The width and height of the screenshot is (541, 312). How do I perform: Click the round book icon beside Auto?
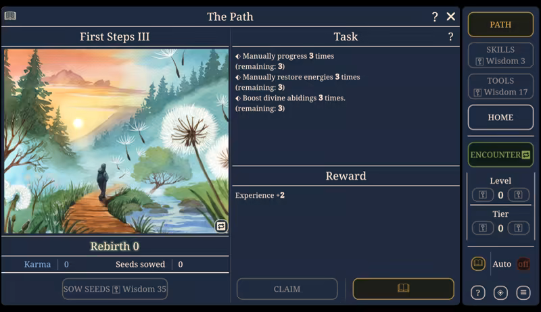click(x=478, y=264)
